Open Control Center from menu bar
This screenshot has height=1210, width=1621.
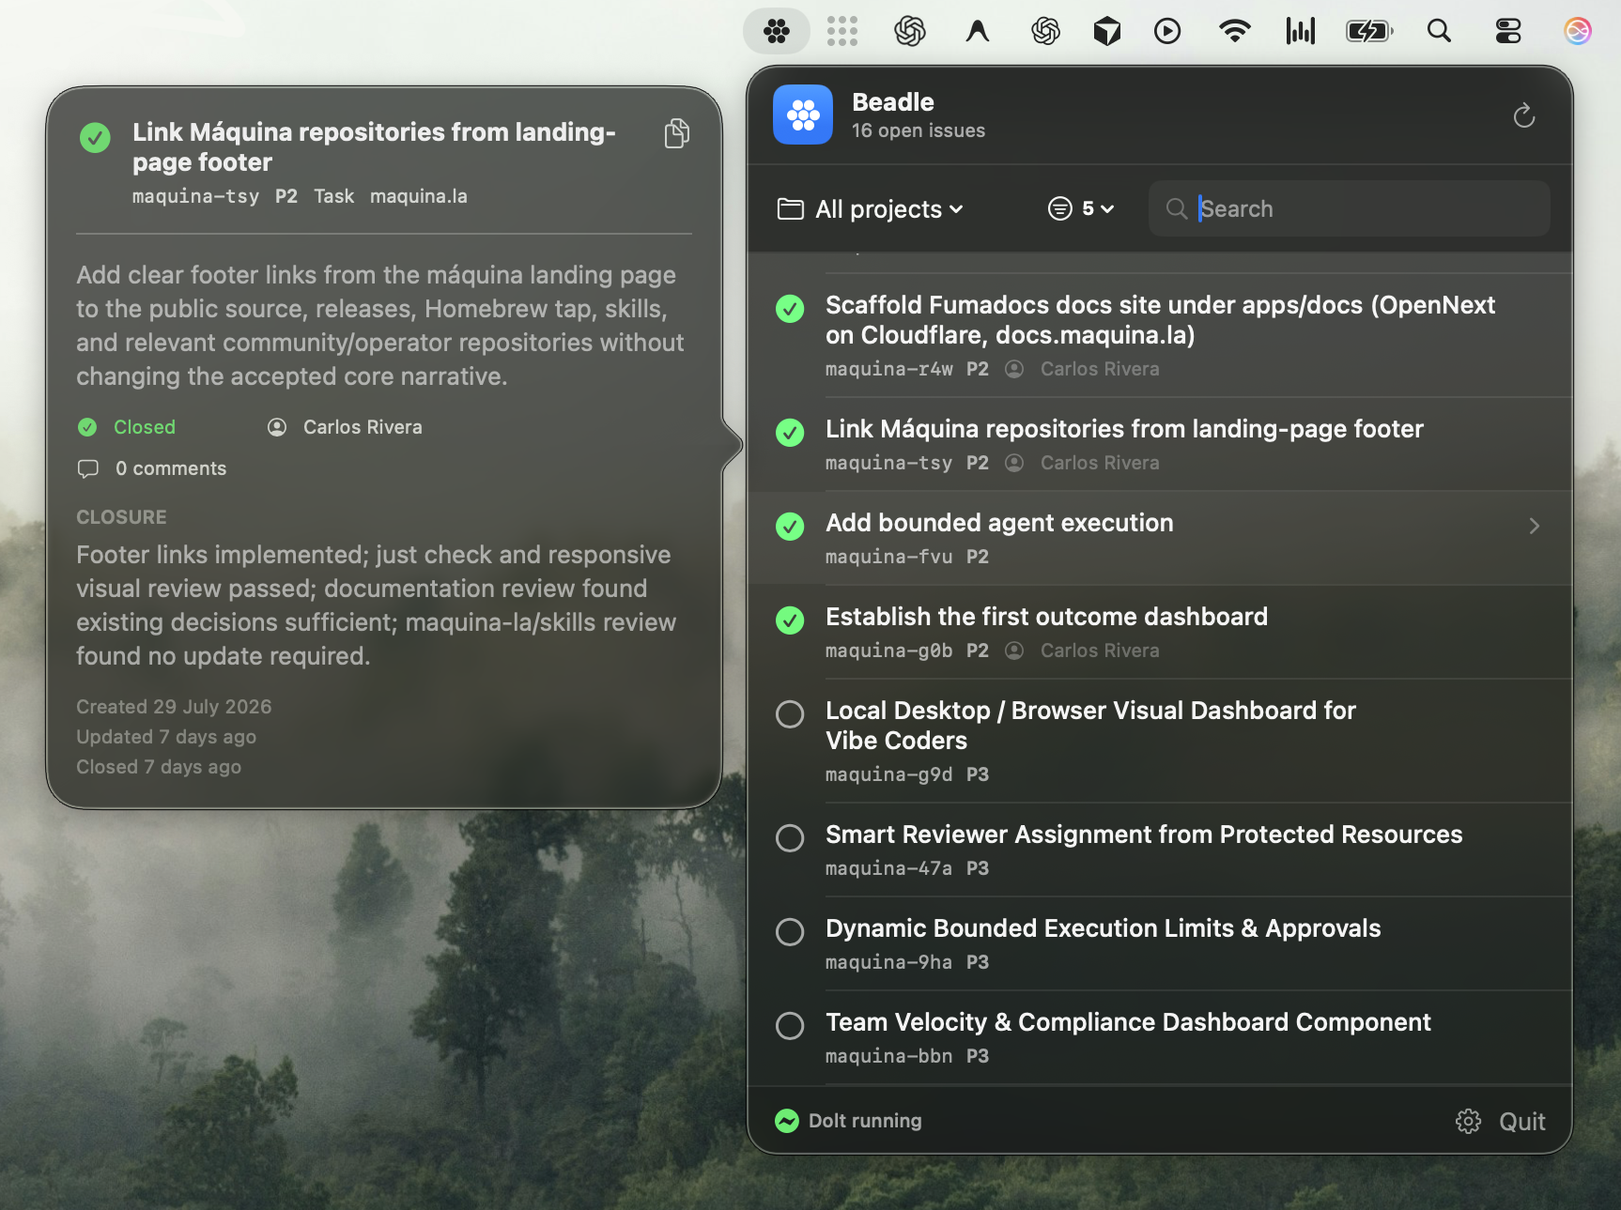(1508, 31)
